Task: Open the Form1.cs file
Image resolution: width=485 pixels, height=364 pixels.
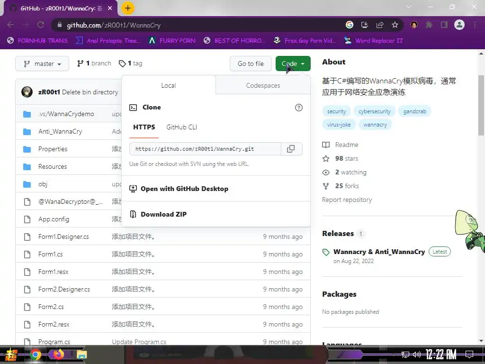Action: 50,254
